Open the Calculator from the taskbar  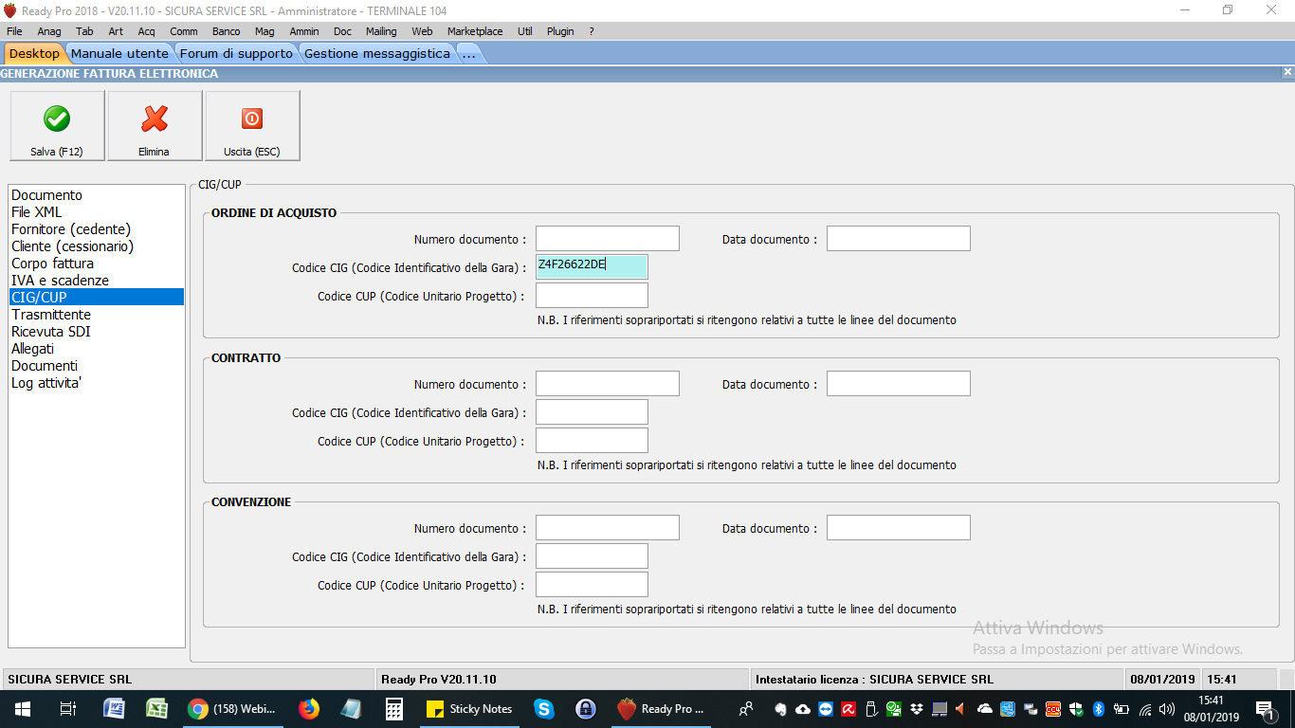(394, 709)
